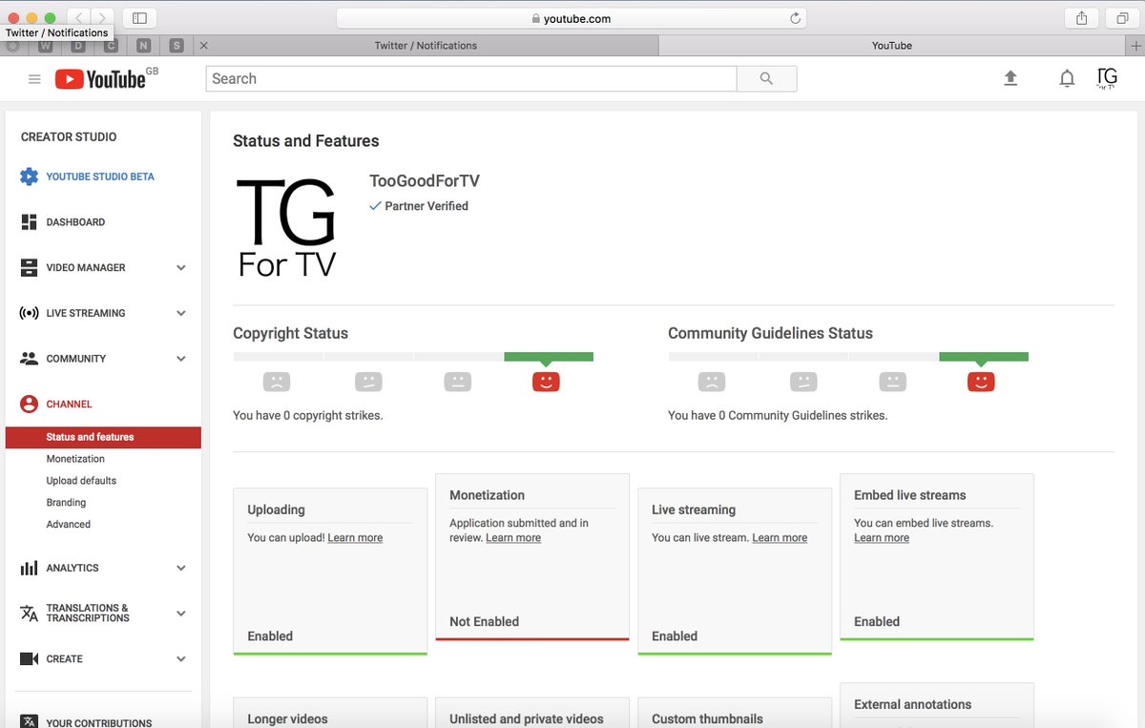This screenshot has width=1145, height=728.
Task: Open Monetization in the Channel submenu
Action: [75, 459]
